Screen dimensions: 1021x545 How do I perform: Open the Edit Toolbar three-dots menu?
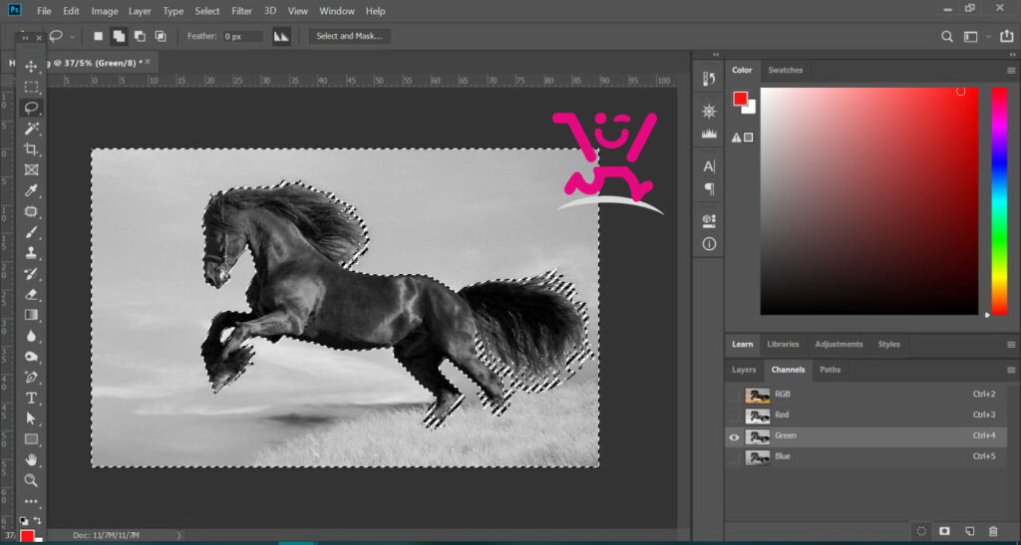point(31,501)
